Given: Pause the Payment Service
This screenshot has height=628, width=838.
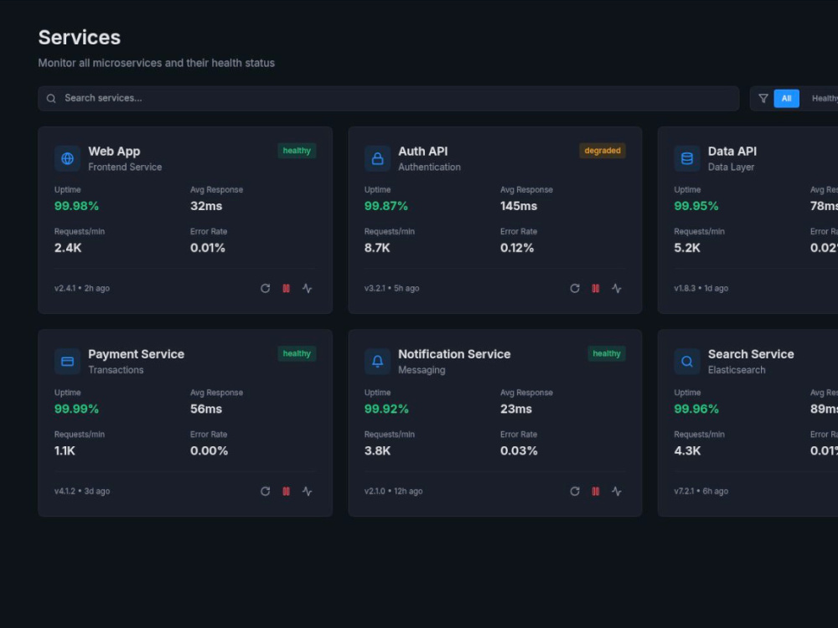Looking at the screenshot, I should point(286,492).
